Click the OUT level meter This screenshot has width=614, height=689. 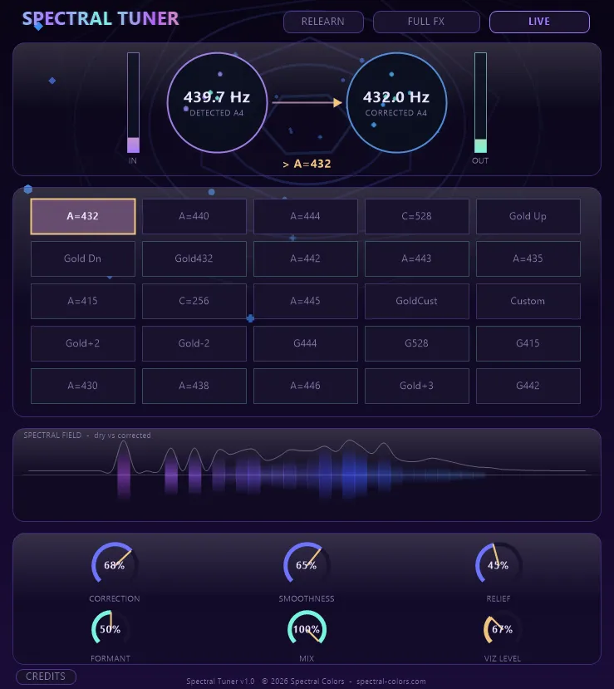tap(480, 102)
